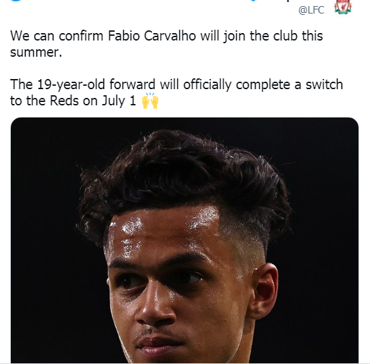The width and height of the screenshot is (370, 364).
Task: Click the word 'Reds' in the tweet
Action: click(x=64, y=101)
